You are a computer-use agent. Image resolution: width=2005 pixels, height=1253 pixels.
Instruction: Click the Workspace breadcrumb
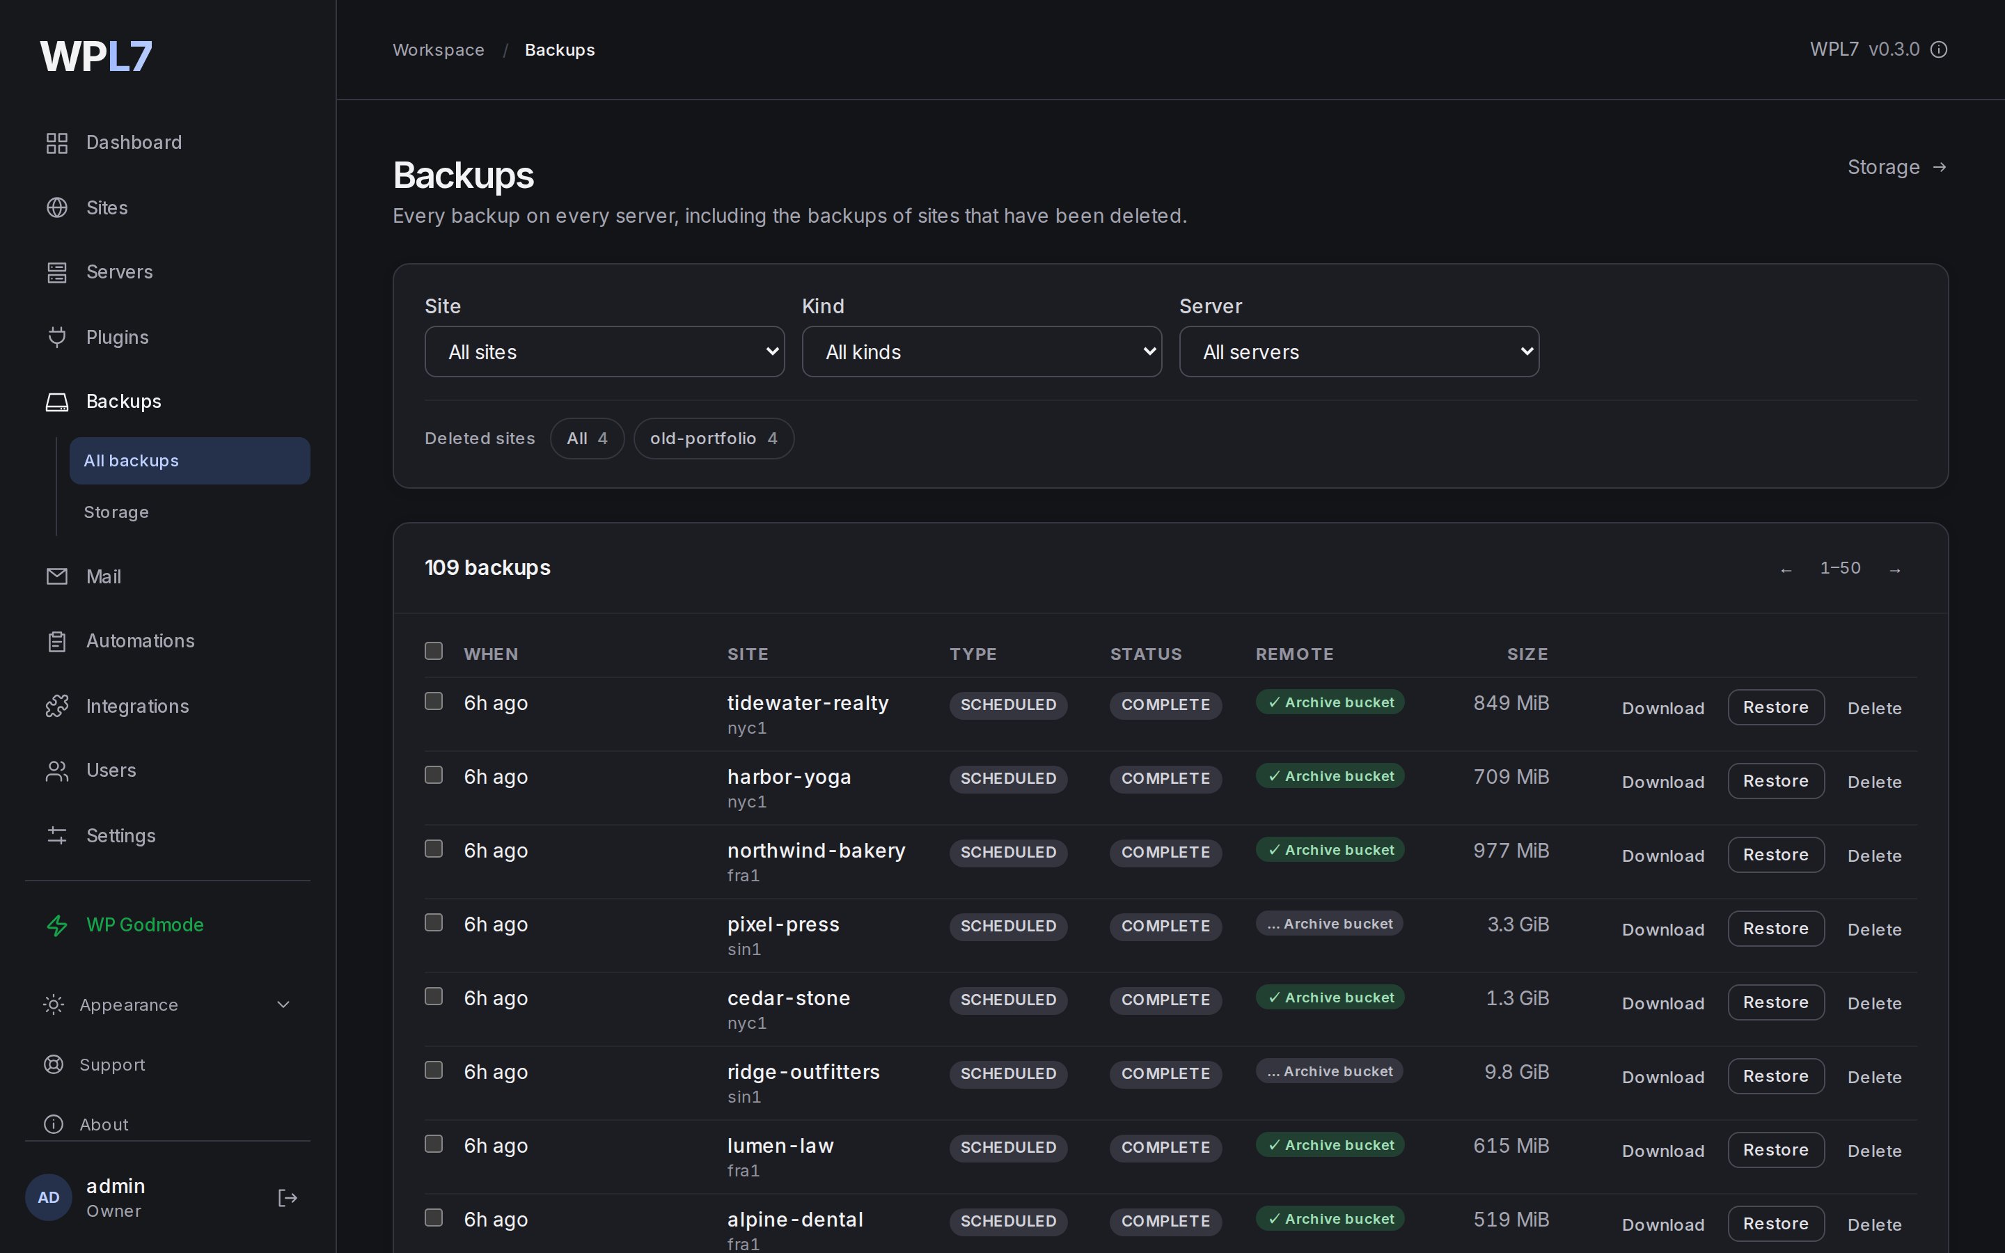pyautogui.click(x=439, y=49)
